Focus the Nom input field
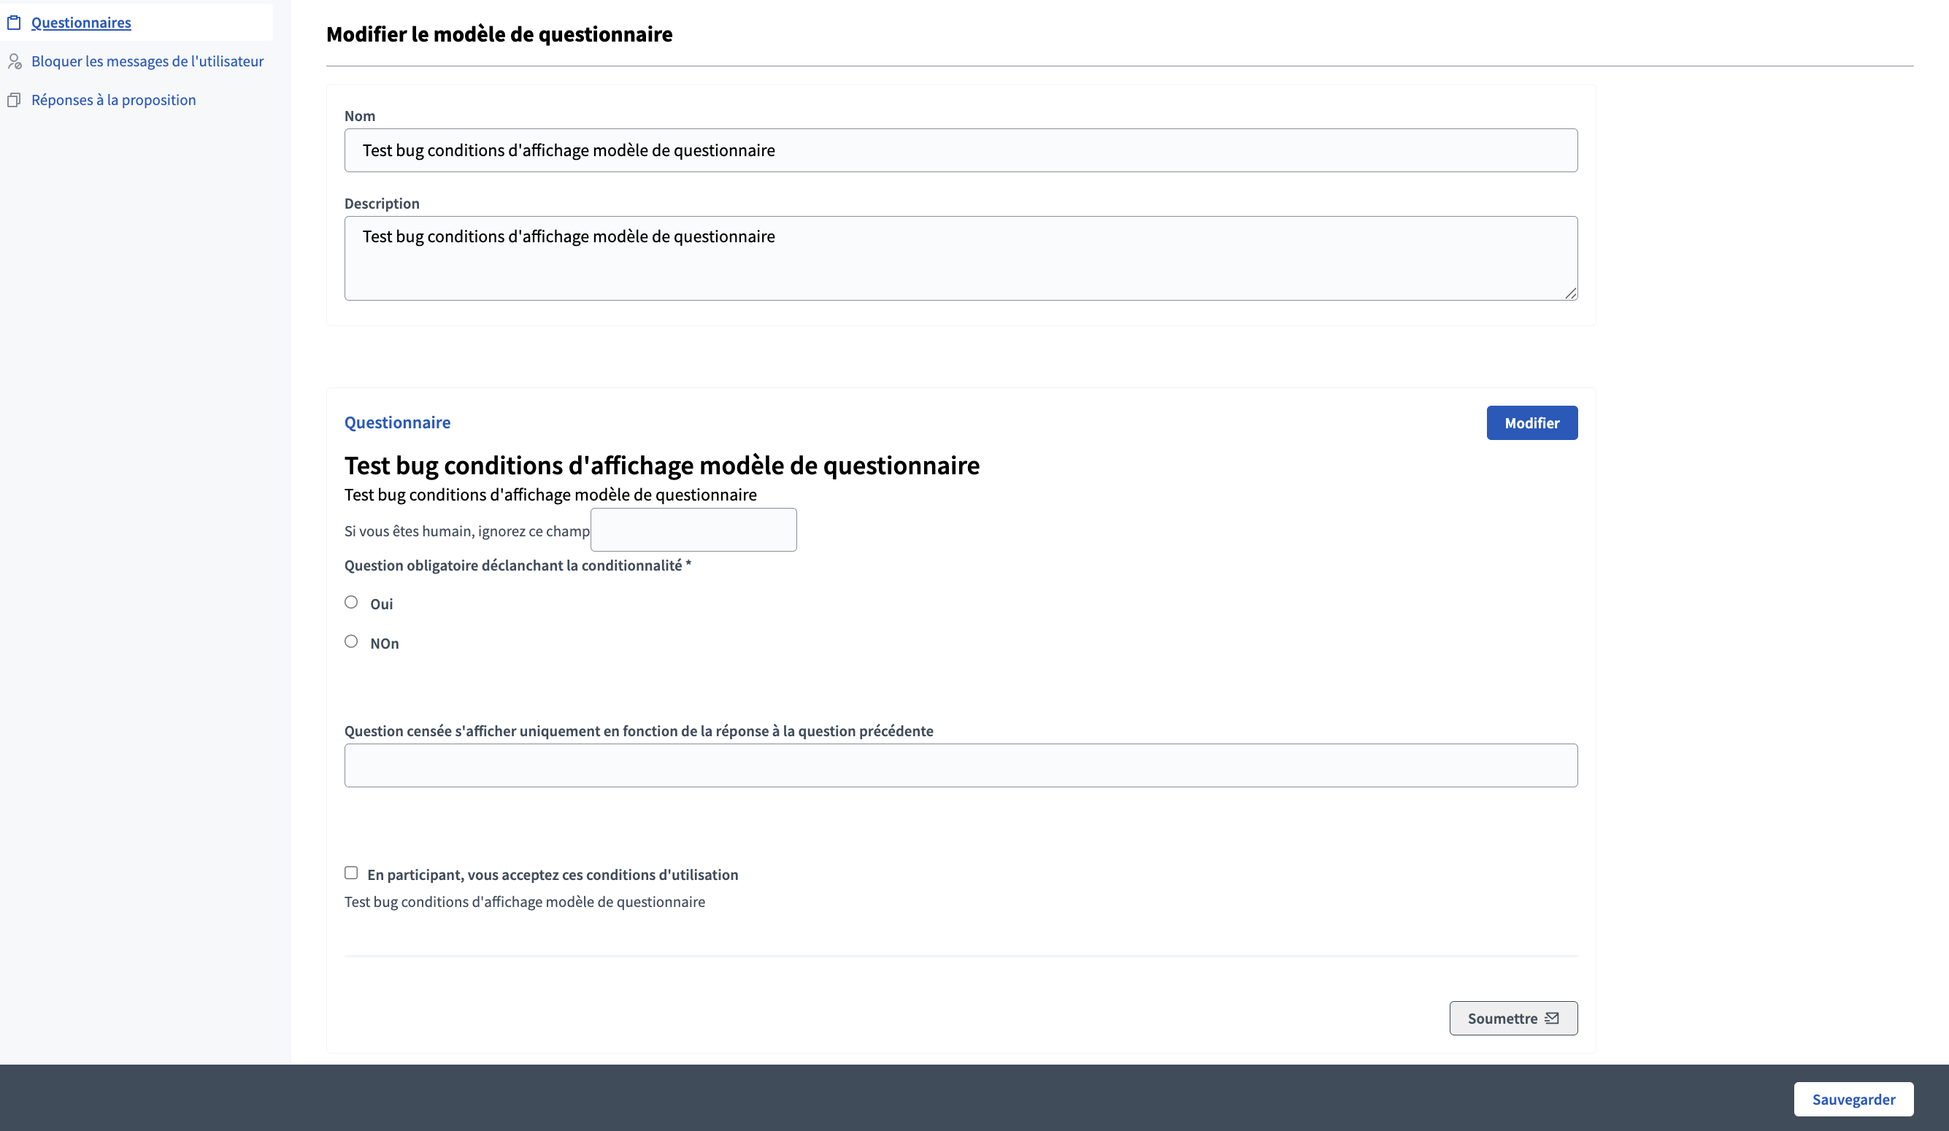The width and height of the screenshot is (1949, 1131). tap(960, 150)
